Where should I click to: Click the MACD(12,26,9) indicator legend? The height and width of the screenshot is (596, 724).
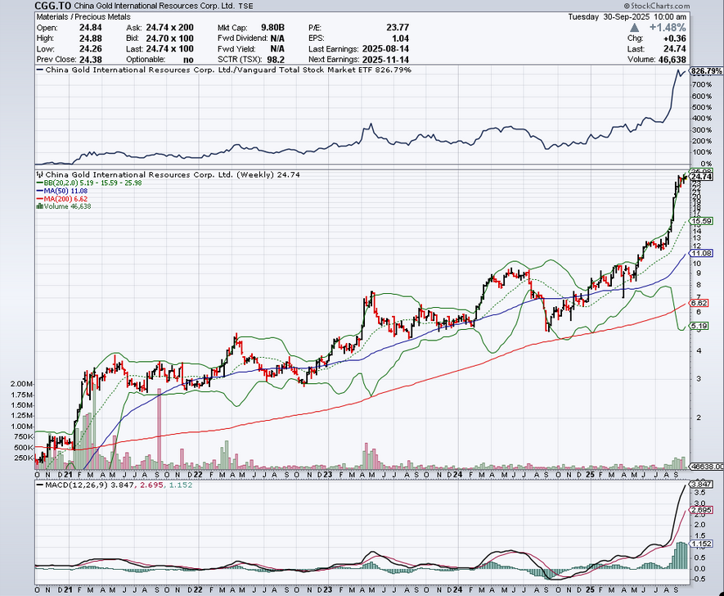(x=114, y=485)
